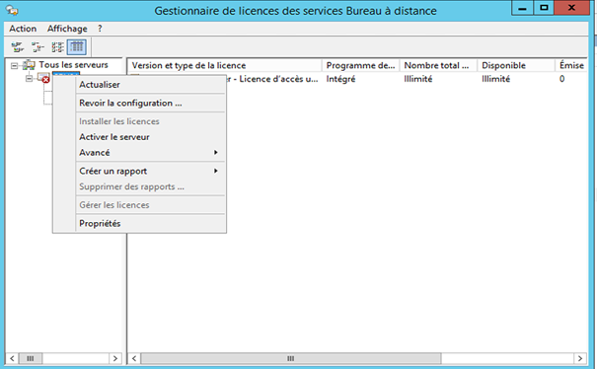
Task: Open the Avancé submenu arrow
Action: (216, 152)
